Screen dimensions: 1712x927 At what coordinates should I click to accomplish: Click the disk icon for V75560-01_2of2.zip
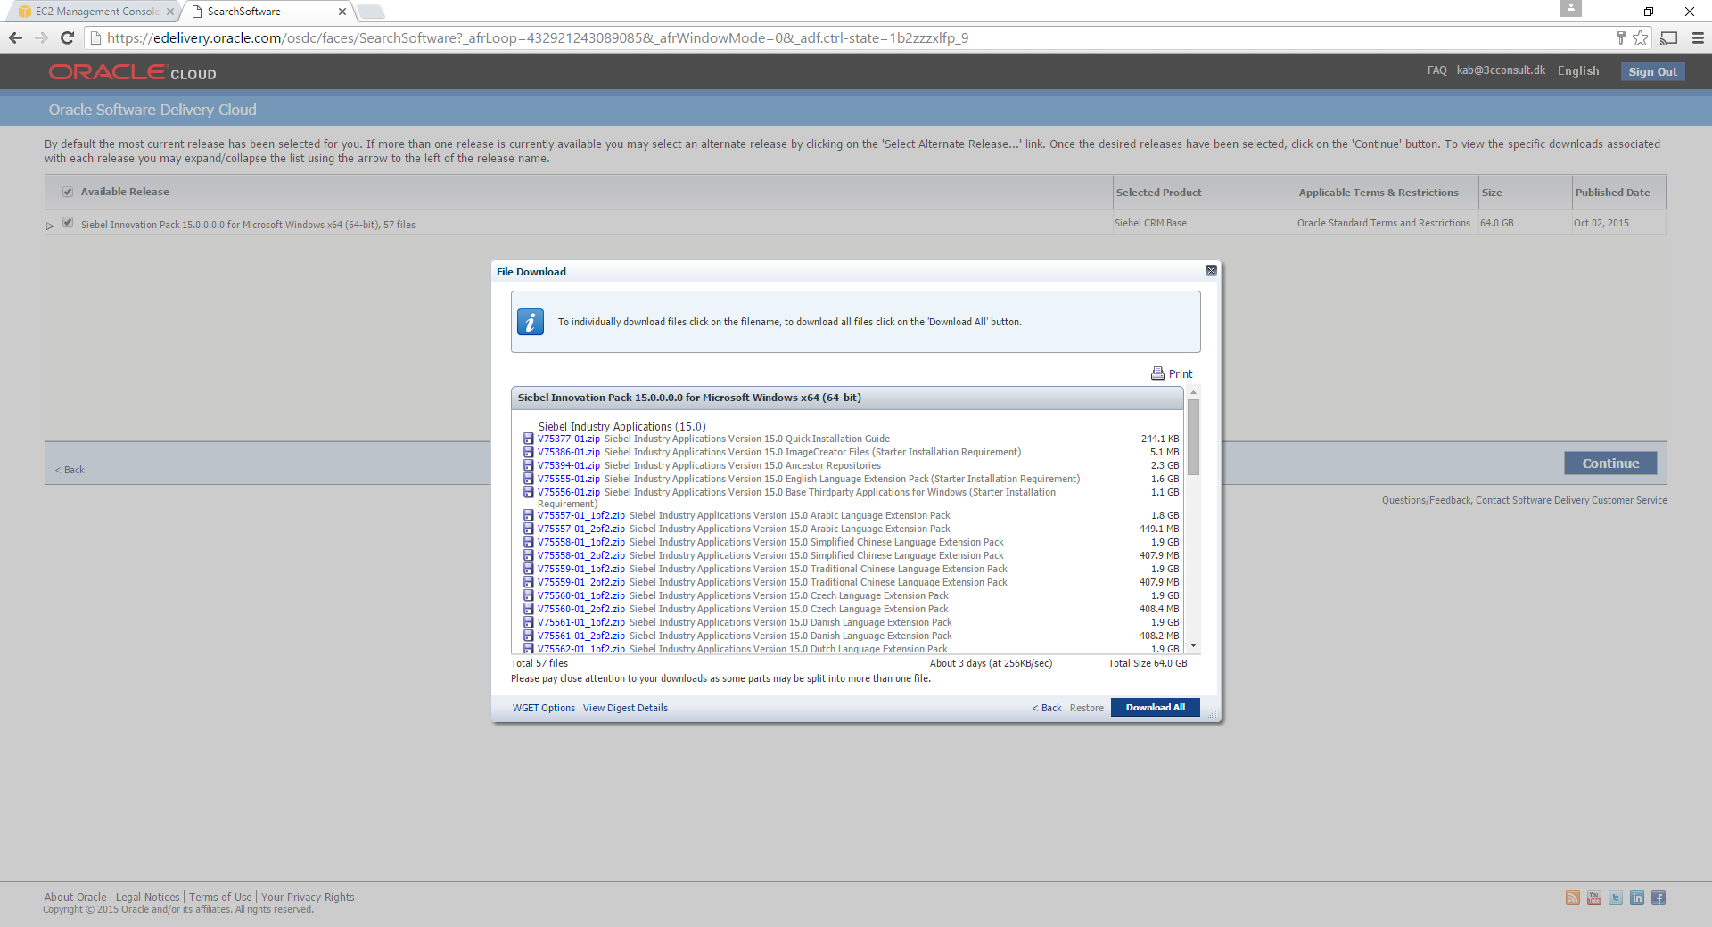(x=529, y=609)
